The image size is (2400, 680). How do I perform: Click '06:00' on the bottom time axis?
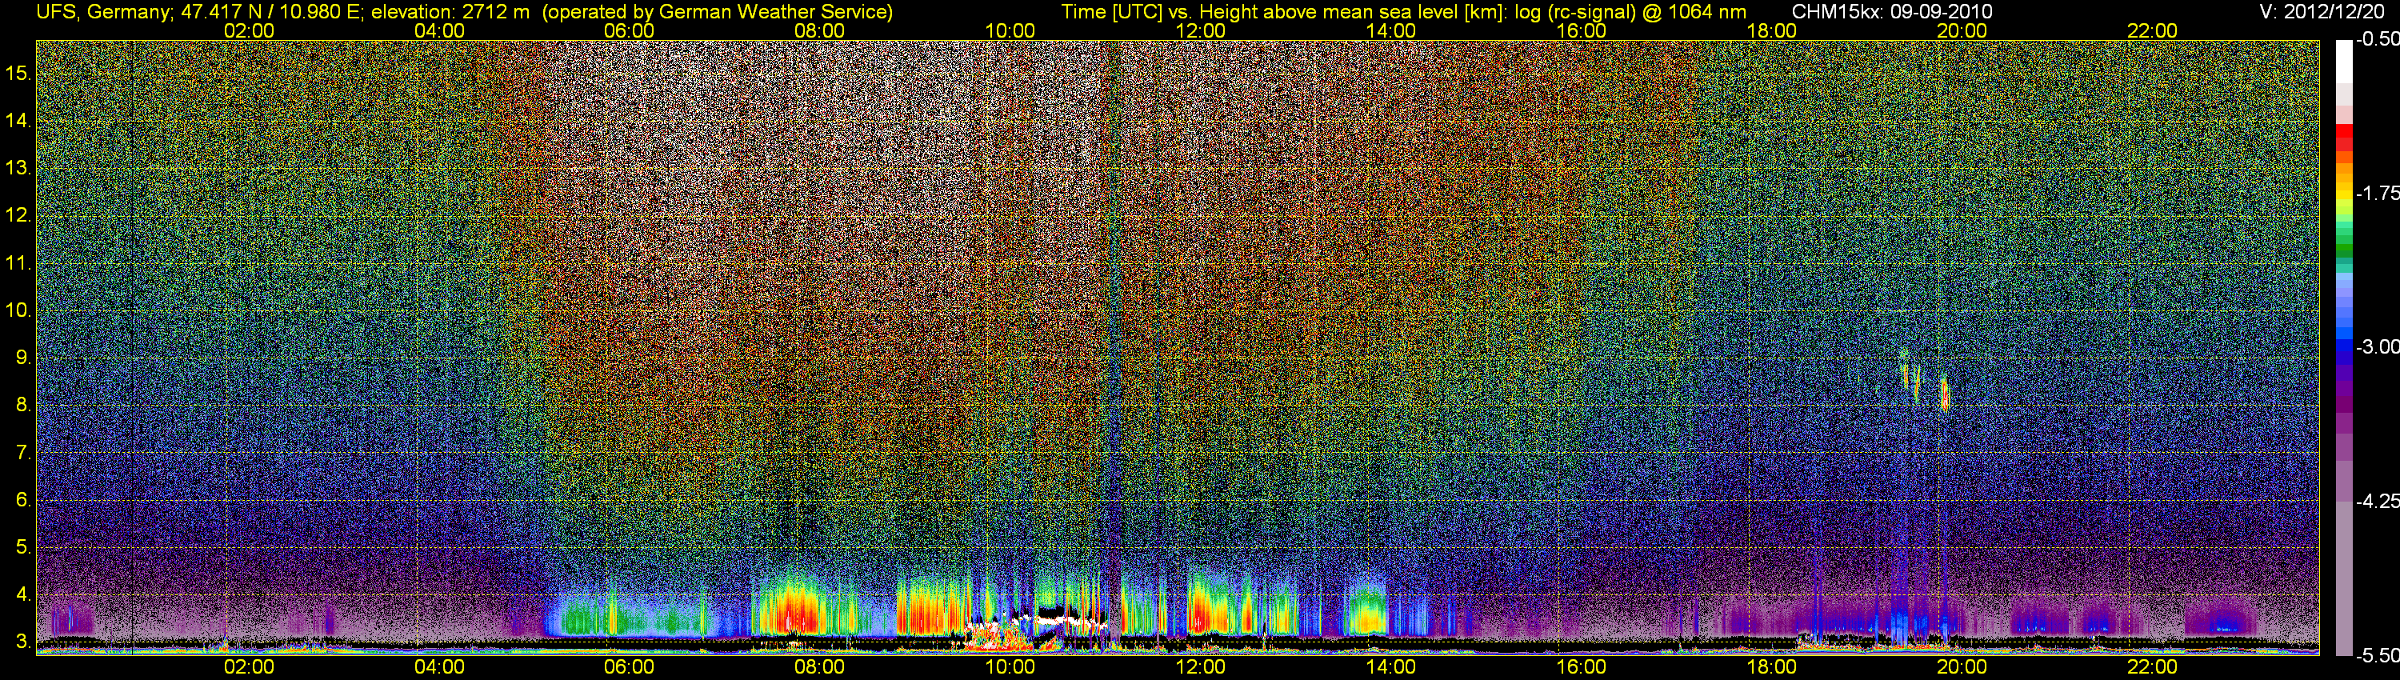629,667
